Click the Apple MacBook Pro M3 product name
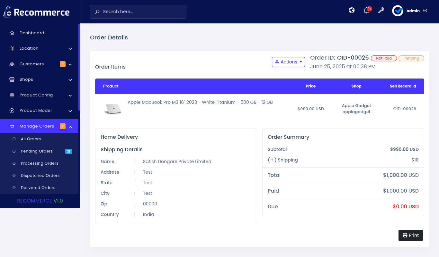The image size is (439, 257). (200, 102)
